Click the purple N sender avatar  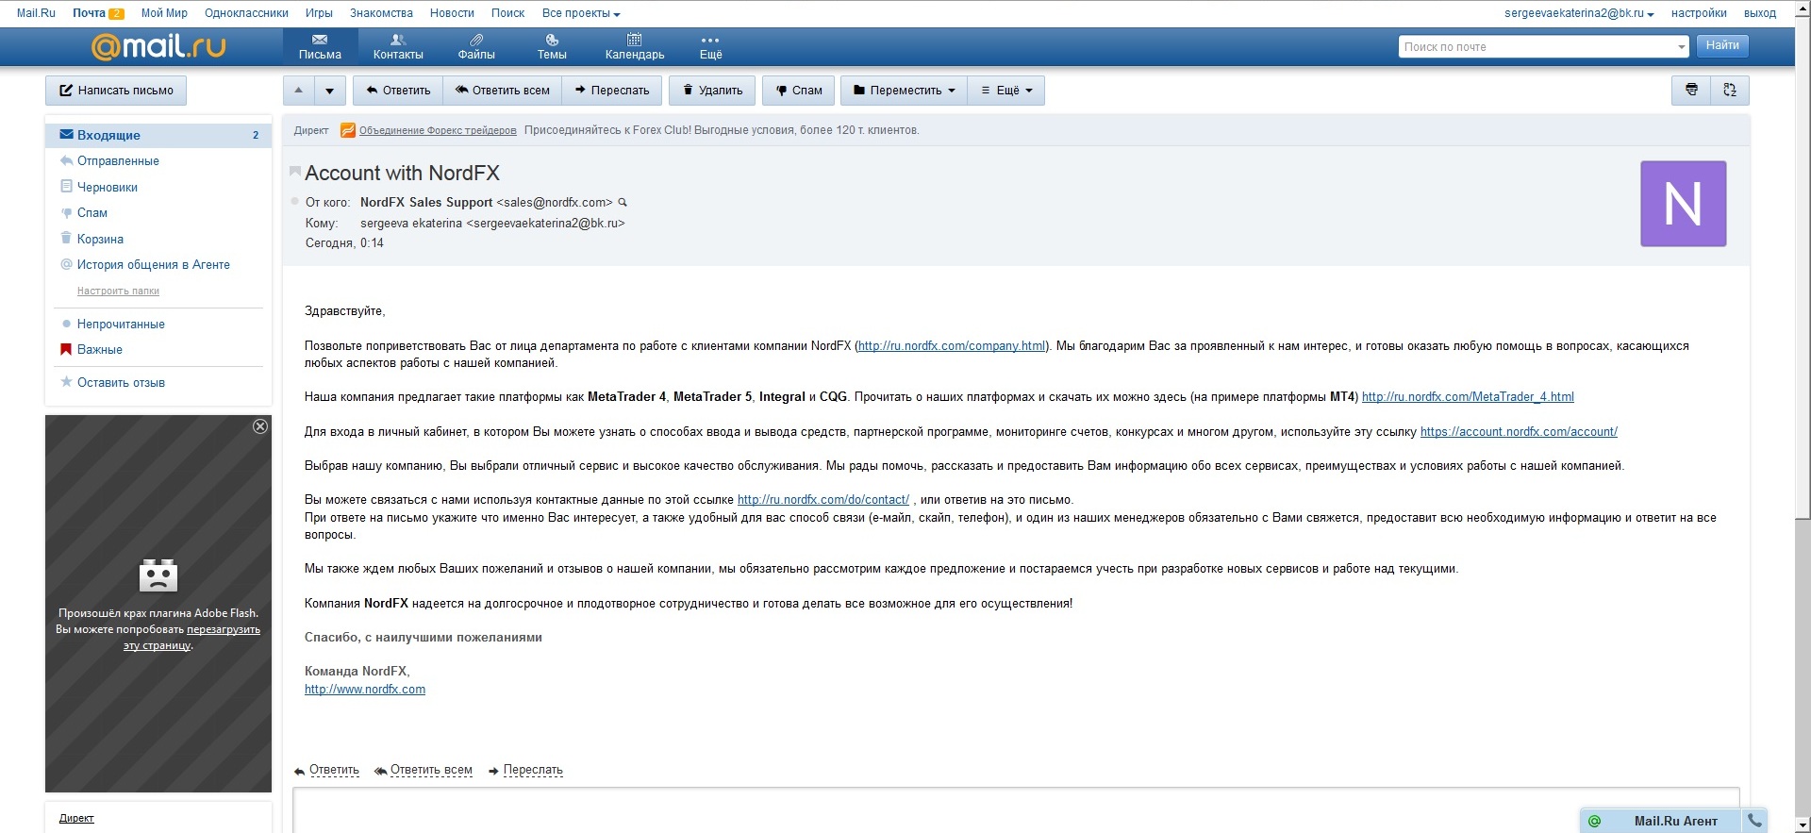click(x=1684, y=204)
